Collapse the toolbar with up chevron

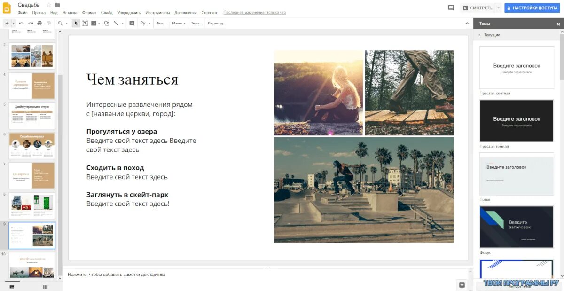coord(468,23)
